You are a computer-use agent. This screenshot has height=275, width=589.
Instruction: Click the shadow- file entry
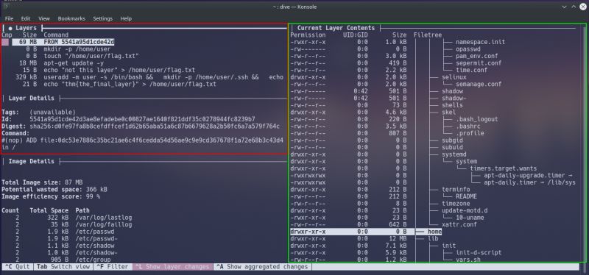454,99
